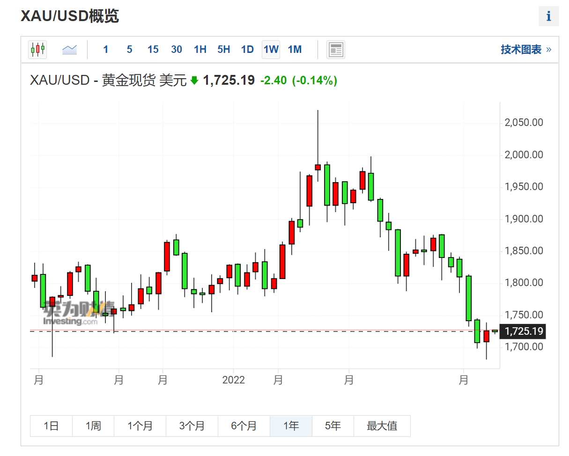The width and height of the screenshot is (569, 456).
Task: Switch to the 1D daily timeframe
Action: (x=247, y=49)
